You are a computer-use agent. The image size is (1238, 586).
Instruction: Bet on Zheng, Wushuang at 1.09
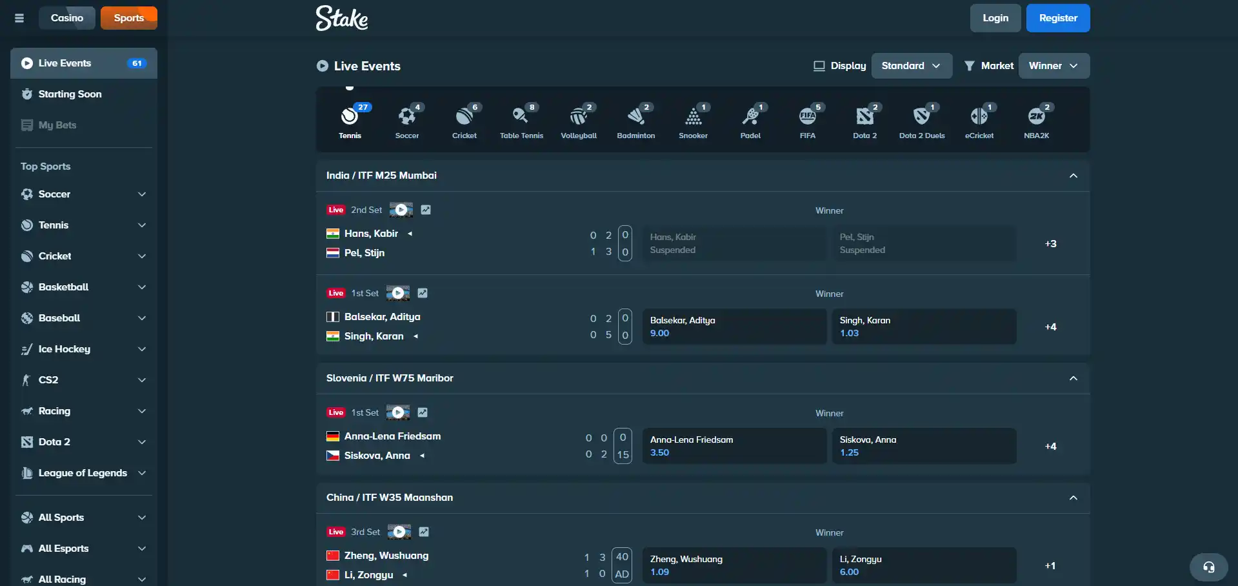click(734, 565)
